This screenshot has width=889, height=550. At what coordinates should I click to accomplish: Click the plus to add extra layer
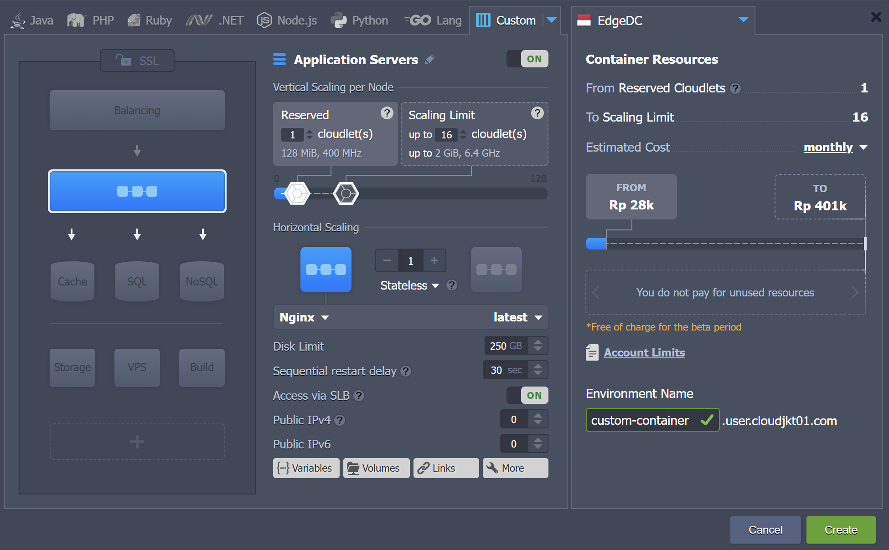point(137,442)
